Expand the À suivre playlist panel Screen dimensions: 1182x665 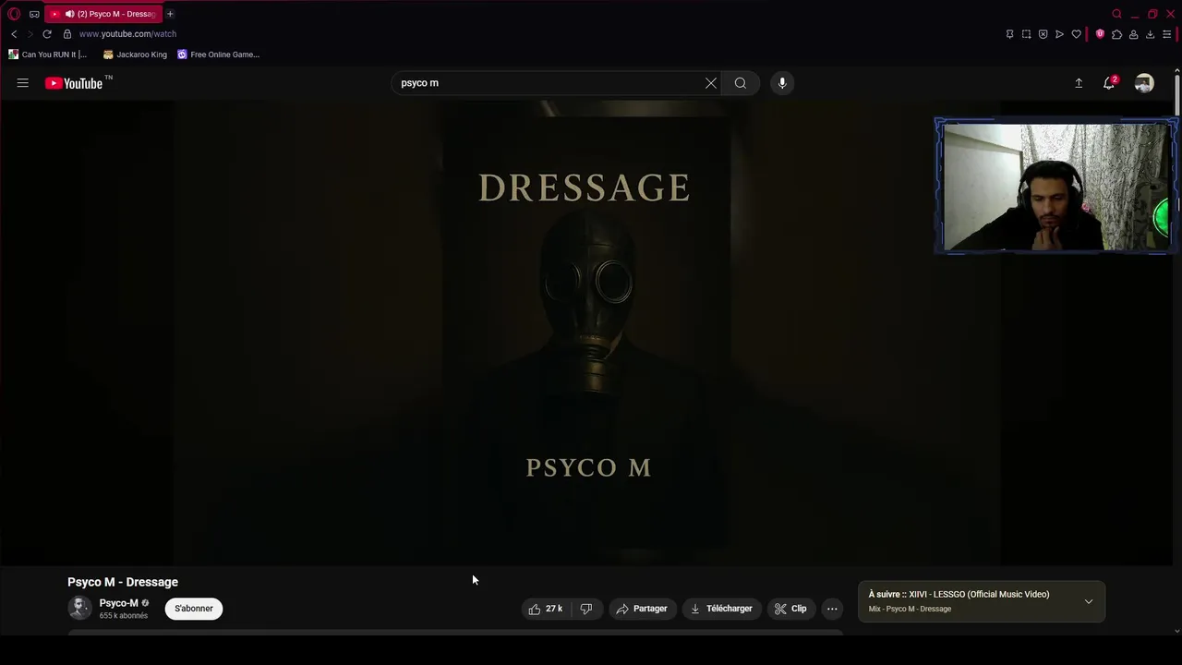[1089, 601]
